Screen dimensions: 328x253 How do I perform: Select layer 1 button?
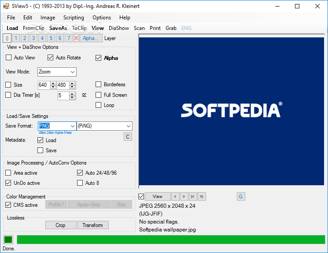coord(16,38)
